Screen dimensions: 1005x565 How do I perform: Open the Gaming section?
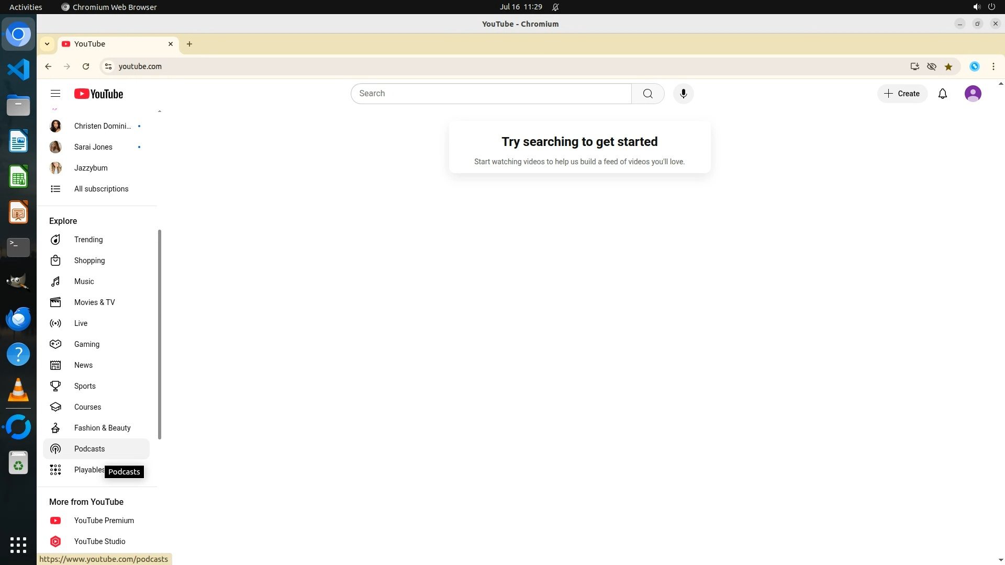(86, 344)
